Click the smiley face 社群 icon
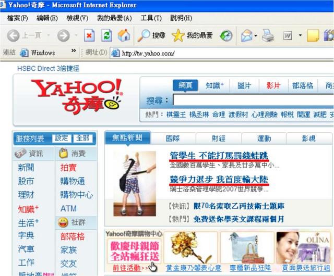The width and height of the screenshot is (334, 276). pyautogui.click(x=63, y=222)
